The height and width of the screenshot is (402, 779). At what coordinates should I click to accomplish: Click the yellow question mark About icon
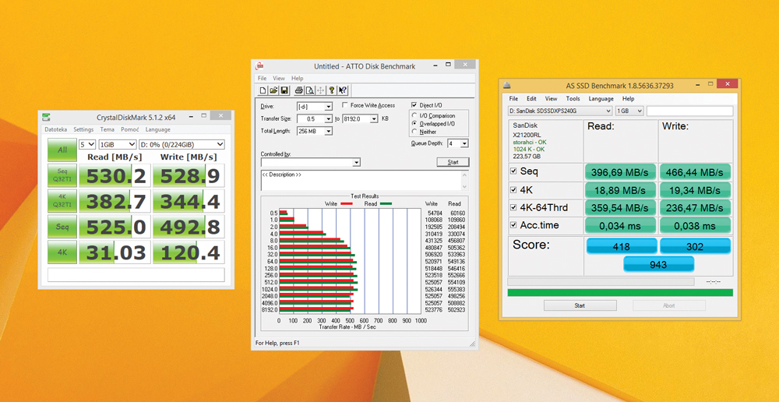(332, 90)
